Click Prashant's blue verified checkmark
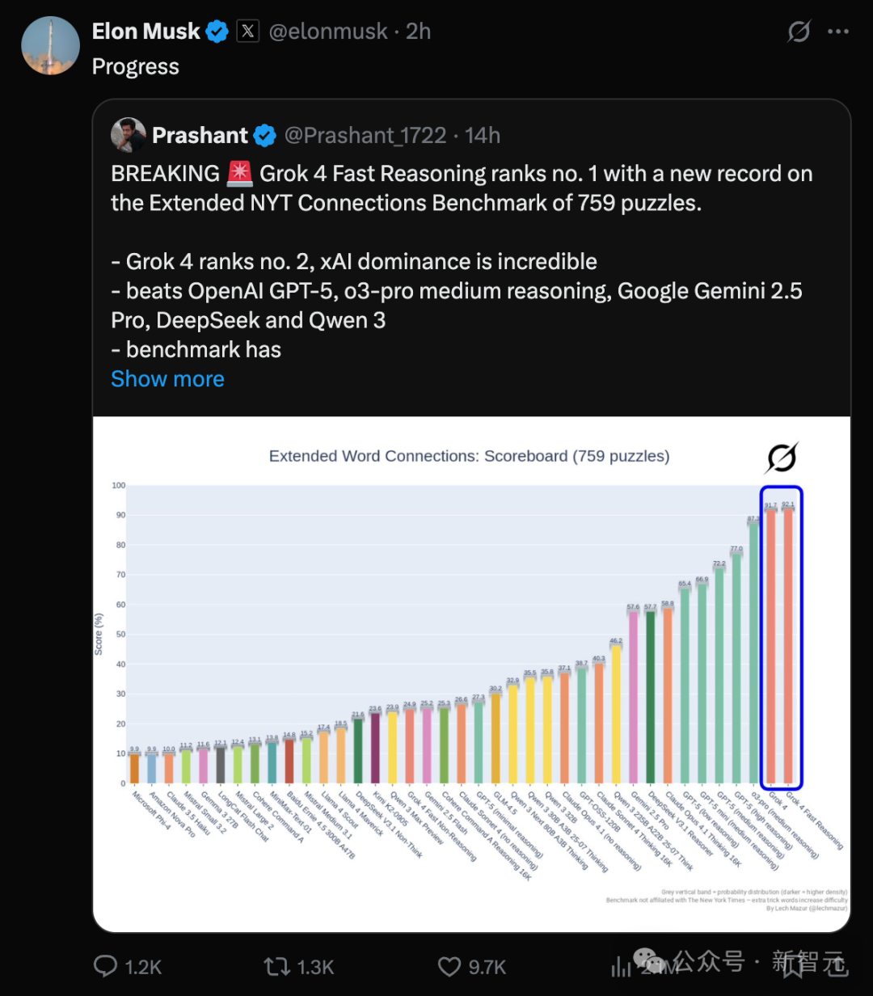The height and width of the screenshot is (996, 873). (265, 135)
